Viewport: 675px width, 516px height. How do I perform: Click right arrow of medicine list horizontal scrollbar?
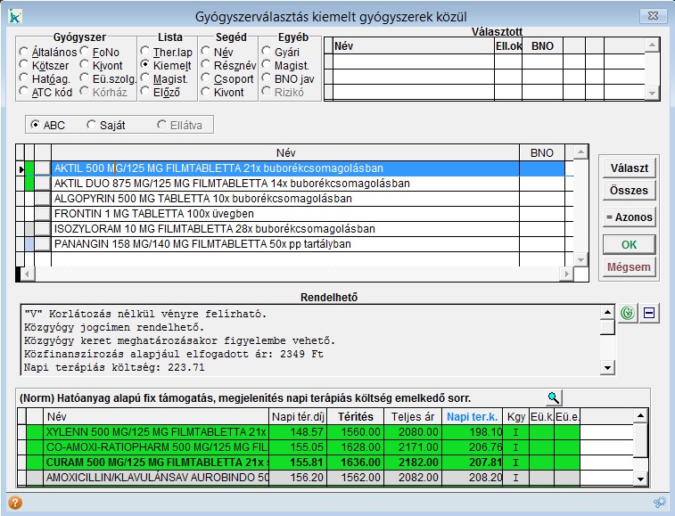pos(566,274)
